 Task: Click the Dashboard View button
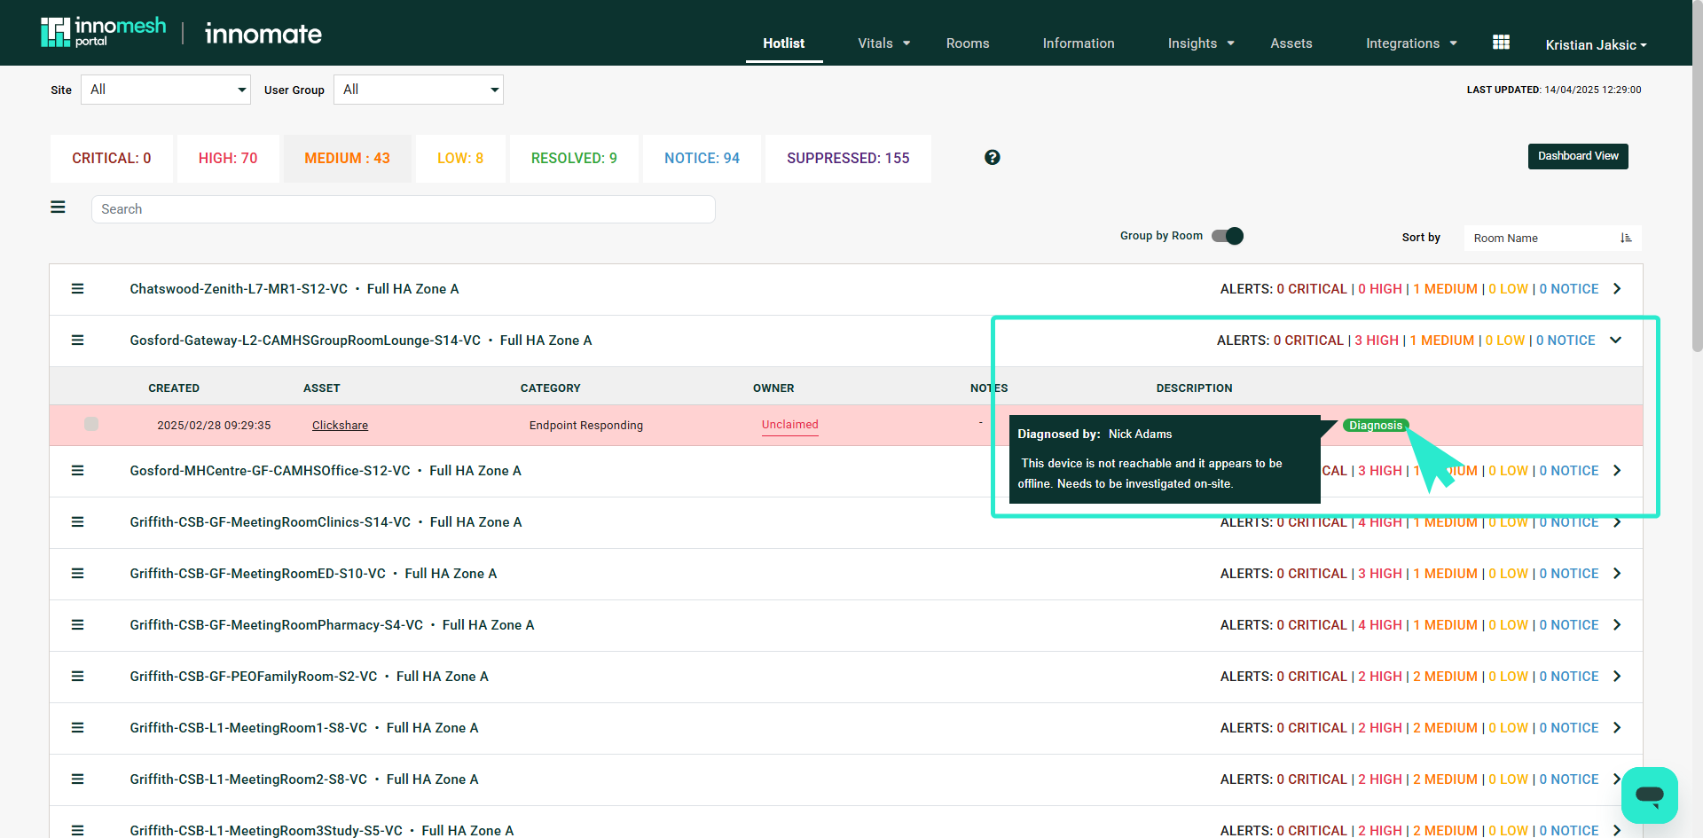tap(1578, 156)
